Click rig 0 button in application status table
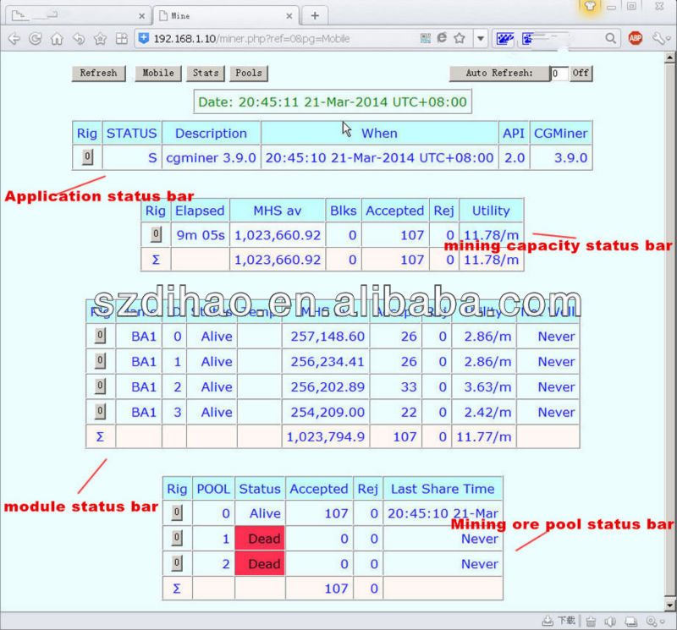The image size is (677, 630). point(87,156)
